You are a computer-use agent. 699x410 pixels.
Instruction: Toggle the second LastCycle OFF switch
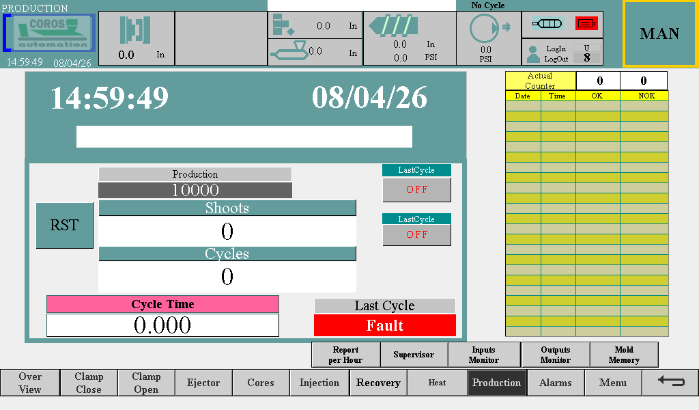coord(416,234)
